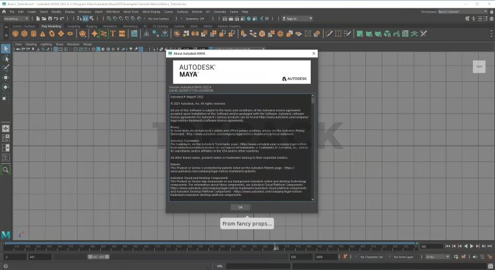Screen dimensions: 495x270
Task: Select the arrow Select tool
Action: click(x=6, y=49)
